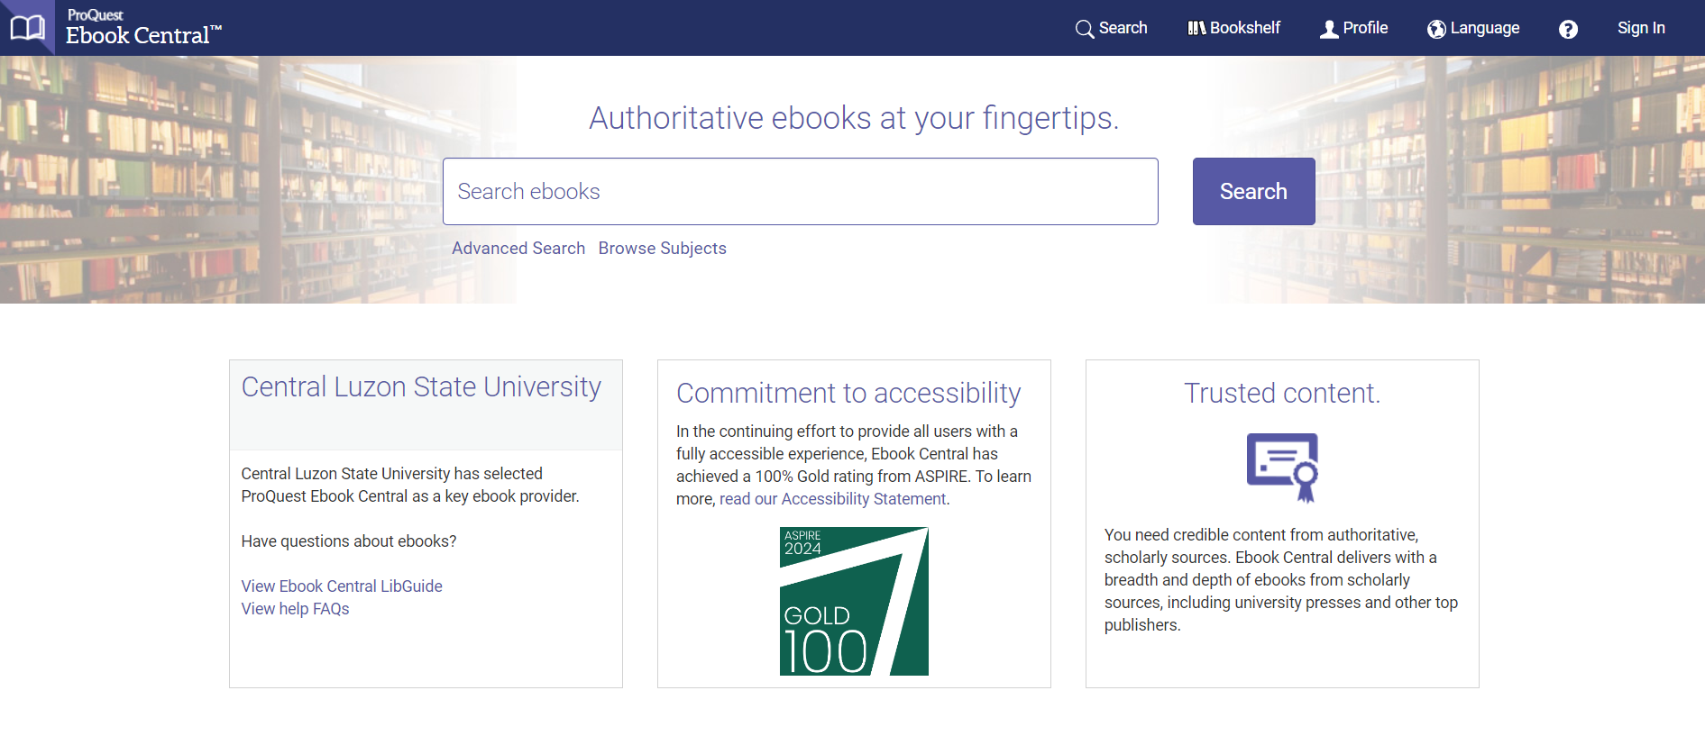This screenshot has width=1705, height=736.
Task: Open the View help FAQs link
Action: point(295,608)
